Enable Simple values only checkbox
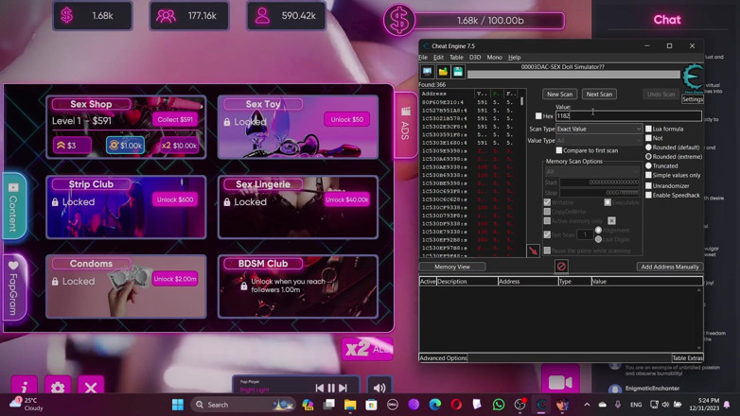The width and height of the screenshot is (740, 416). tap(648, 175)
